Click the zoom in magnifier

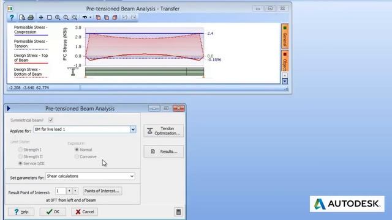(58, 18)
